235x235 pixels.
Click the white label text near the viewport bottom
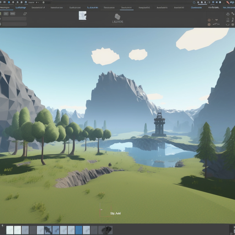pos(116,213)
